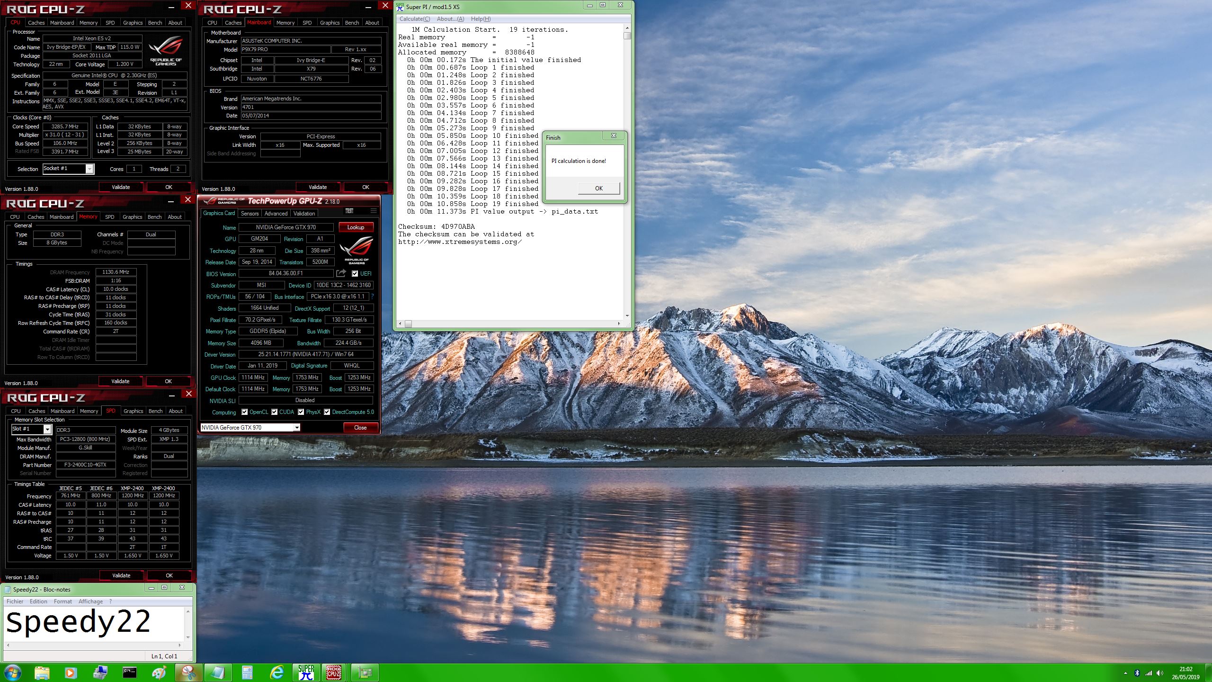Screen dimensions: 1212x682
Task: Click Snipping Tool taskbar icon
Action: [188, 673]
